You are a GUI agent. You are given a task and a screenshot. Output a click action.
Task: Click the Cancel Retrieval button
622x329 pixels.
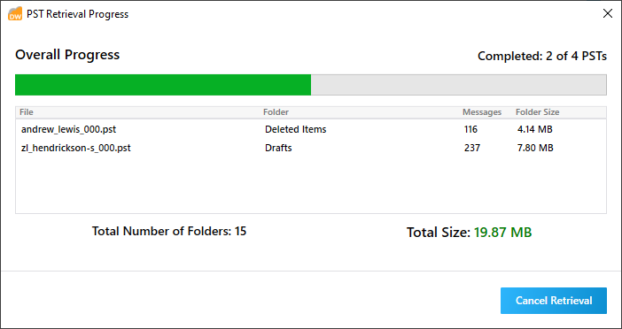tap(554, 301)
